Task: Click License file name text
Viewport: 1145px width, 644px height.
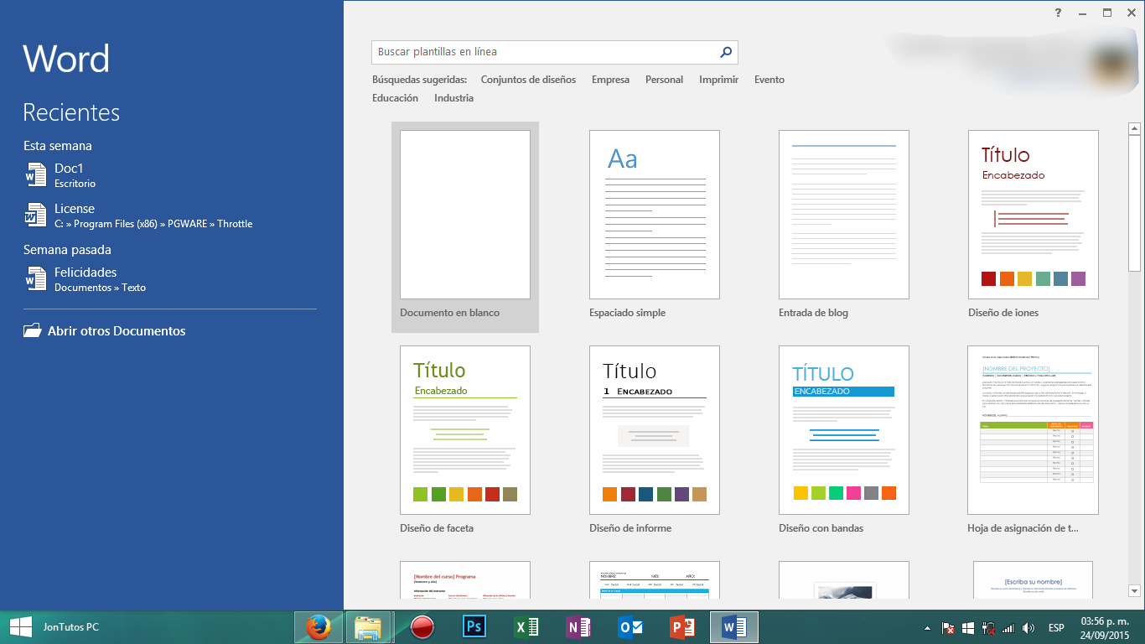Action: pos(75,209)
